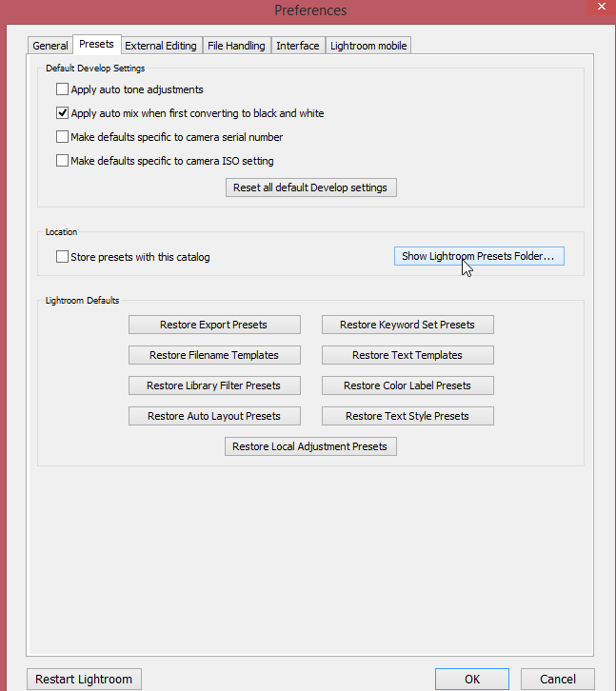
Task: Go to the Interface tab
Action: coord(298,46)
